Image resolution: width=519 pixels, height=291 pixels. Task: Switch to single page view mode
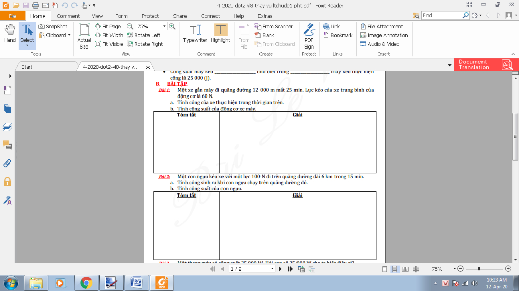click(384, 269)
